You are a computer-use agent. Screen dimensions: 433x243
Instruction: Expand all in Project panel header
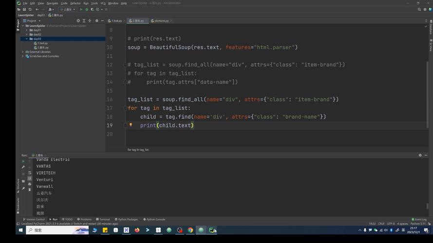point(84,21)
